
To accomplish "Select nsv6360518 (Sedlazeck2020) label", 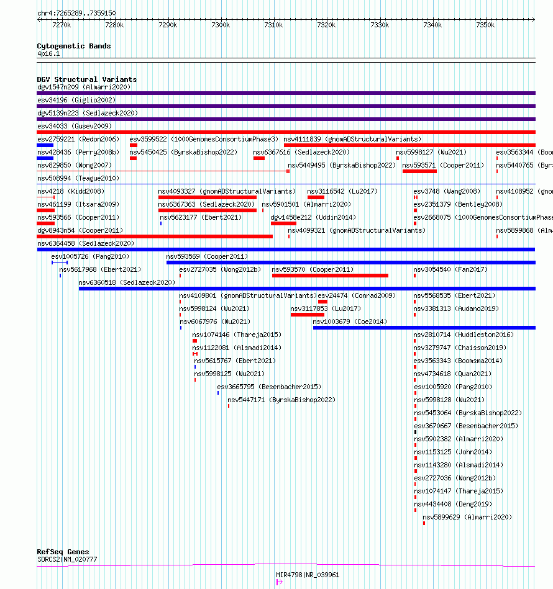I will point(127,283).
